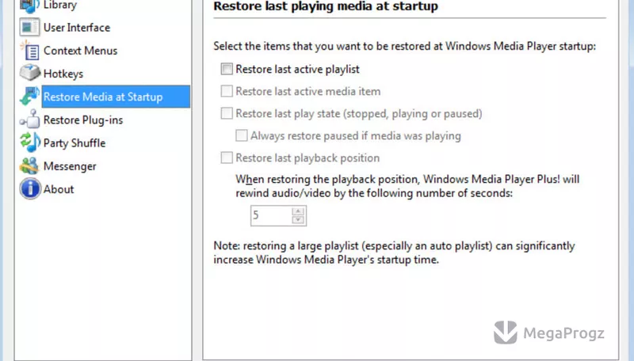Click the Messenger icon
This screenshot has height=361, width=634.
[x=29, y=166]
